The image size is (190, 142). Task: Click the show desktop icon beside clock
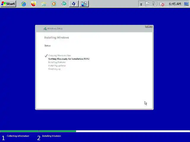point(186,4)
